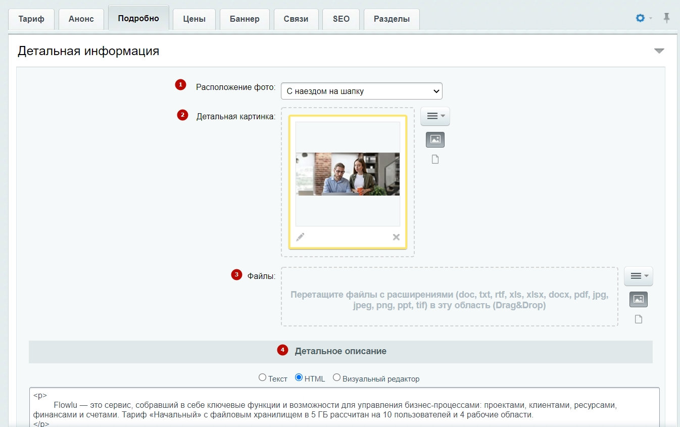Click the Детальное описание heading
Screen dimensions: 680x427
pos(341,351)
